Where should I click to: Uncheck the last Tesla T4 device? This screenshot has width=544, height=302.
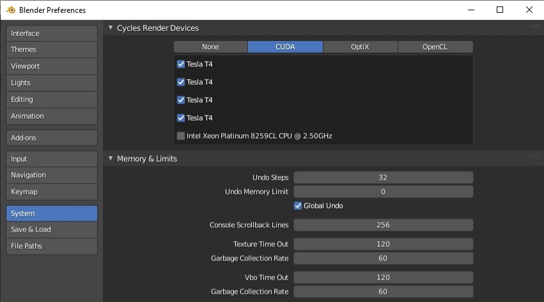(181, 118)
